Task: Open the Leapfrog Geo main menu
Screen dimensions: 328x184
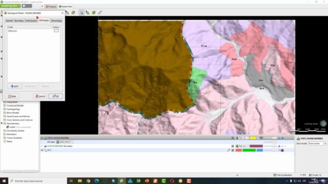Action: (10, 6)
